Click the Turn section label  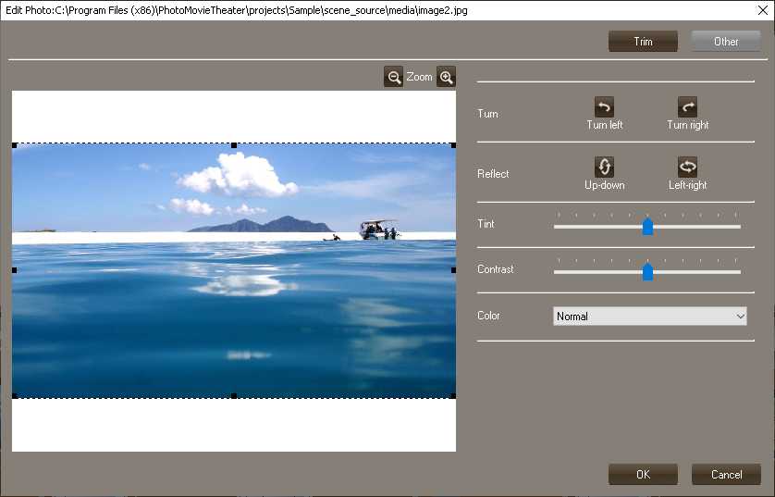click(487, 113)
